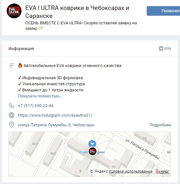Click building 15 on the map
The image size is (180, 184).
coord(145,138)
